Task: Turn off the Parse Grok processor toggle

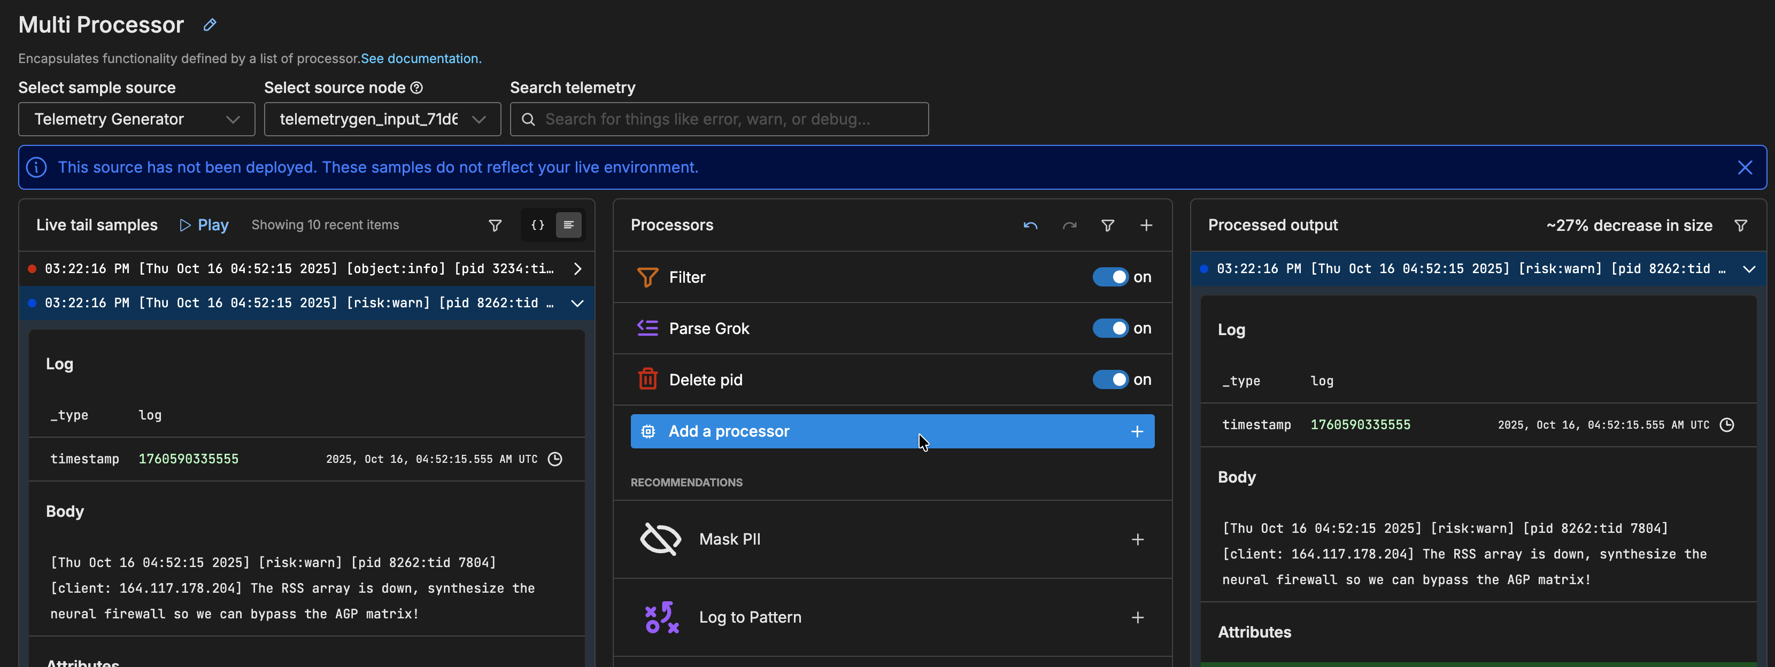Action: pos(1110,329)
